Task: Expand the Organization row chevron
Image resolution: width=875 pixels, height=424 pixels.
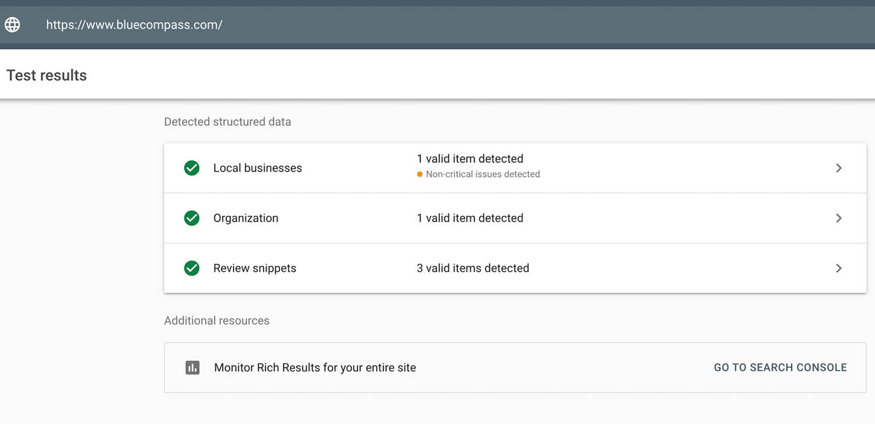Action: point(839,218)
